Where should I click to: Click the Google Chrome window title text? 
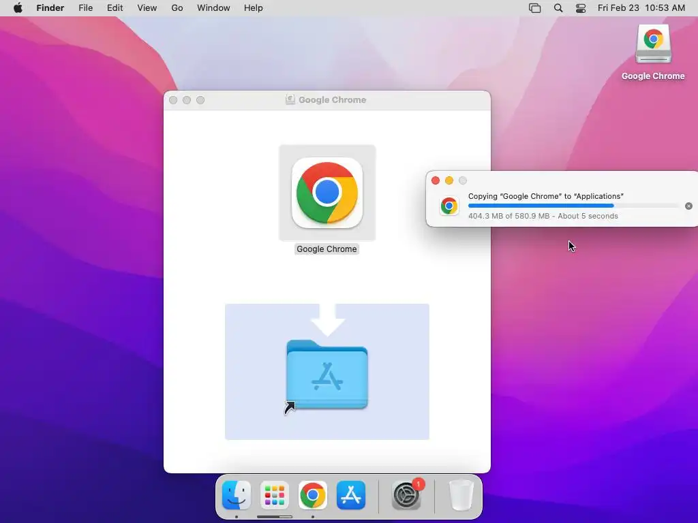pyautogui.click(x=333, y=99)
